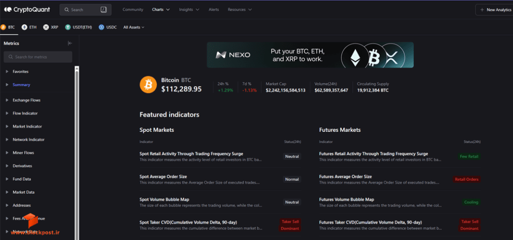Open the All Assets dropdown
Viewport: 513px width, 240px height.
[134, 27]
